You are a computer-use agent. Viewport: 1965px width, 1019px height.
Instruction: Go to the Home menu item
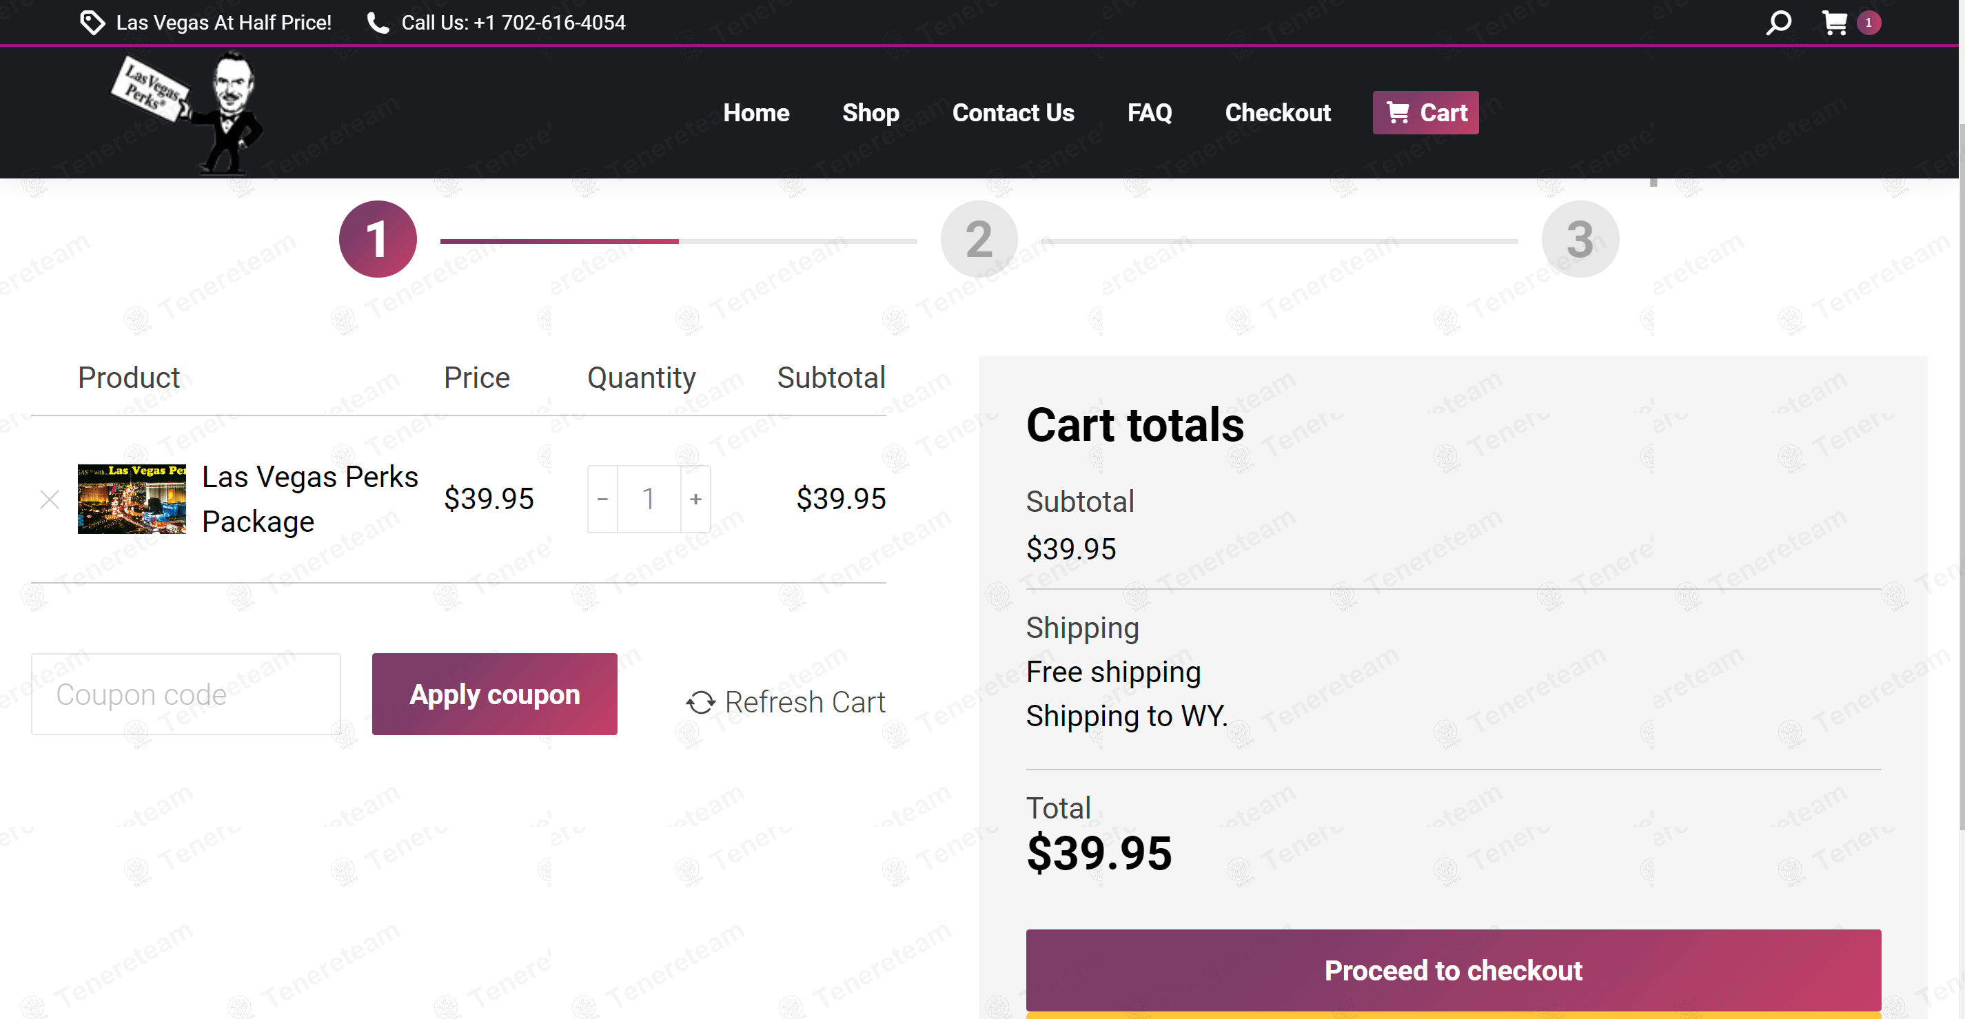click(756, 113)
